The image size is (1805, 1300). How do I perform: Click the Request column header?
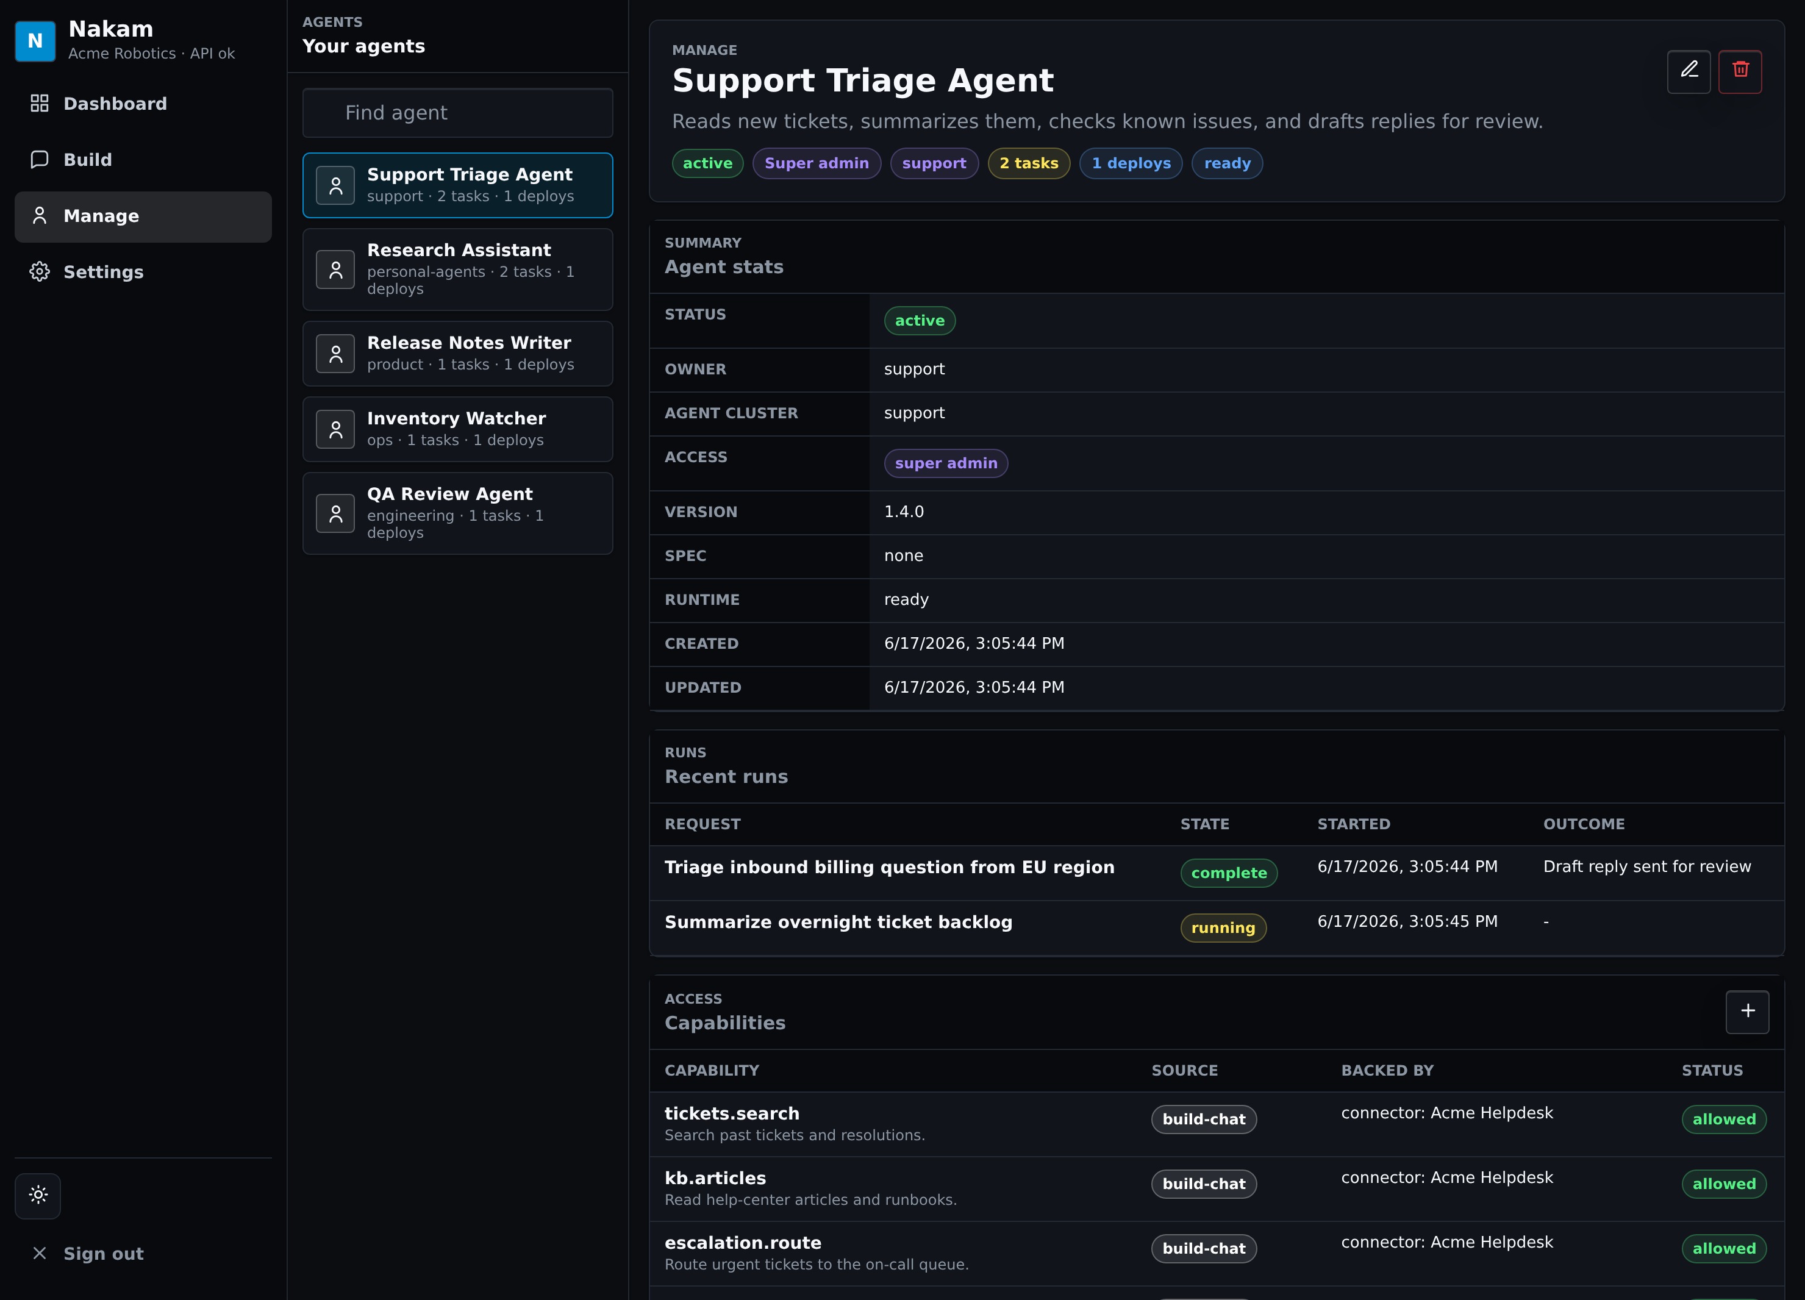tap(702, 824)
